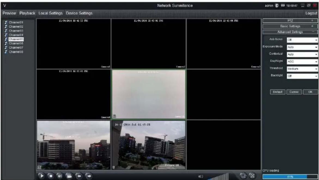The height and width of the screenshot is (180, 319).
Task: Open Device Settings tab
Action: point(79,13)
